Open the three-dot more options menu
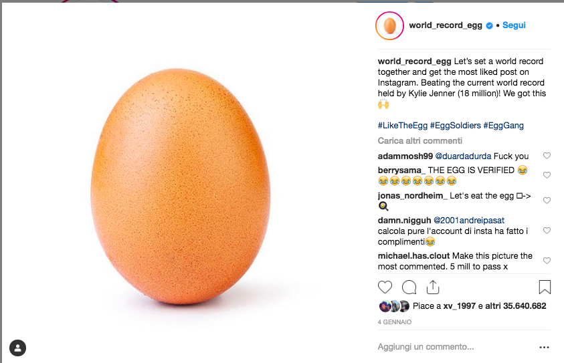 545,347
